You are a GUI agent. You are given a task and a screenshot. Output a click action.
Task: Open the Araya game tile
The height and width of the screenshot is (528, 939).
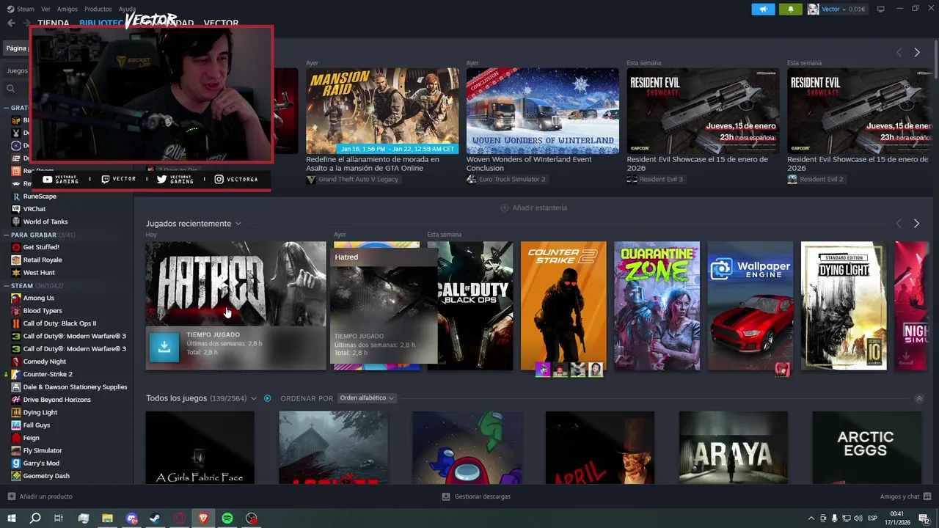click(x=734, y=447)
